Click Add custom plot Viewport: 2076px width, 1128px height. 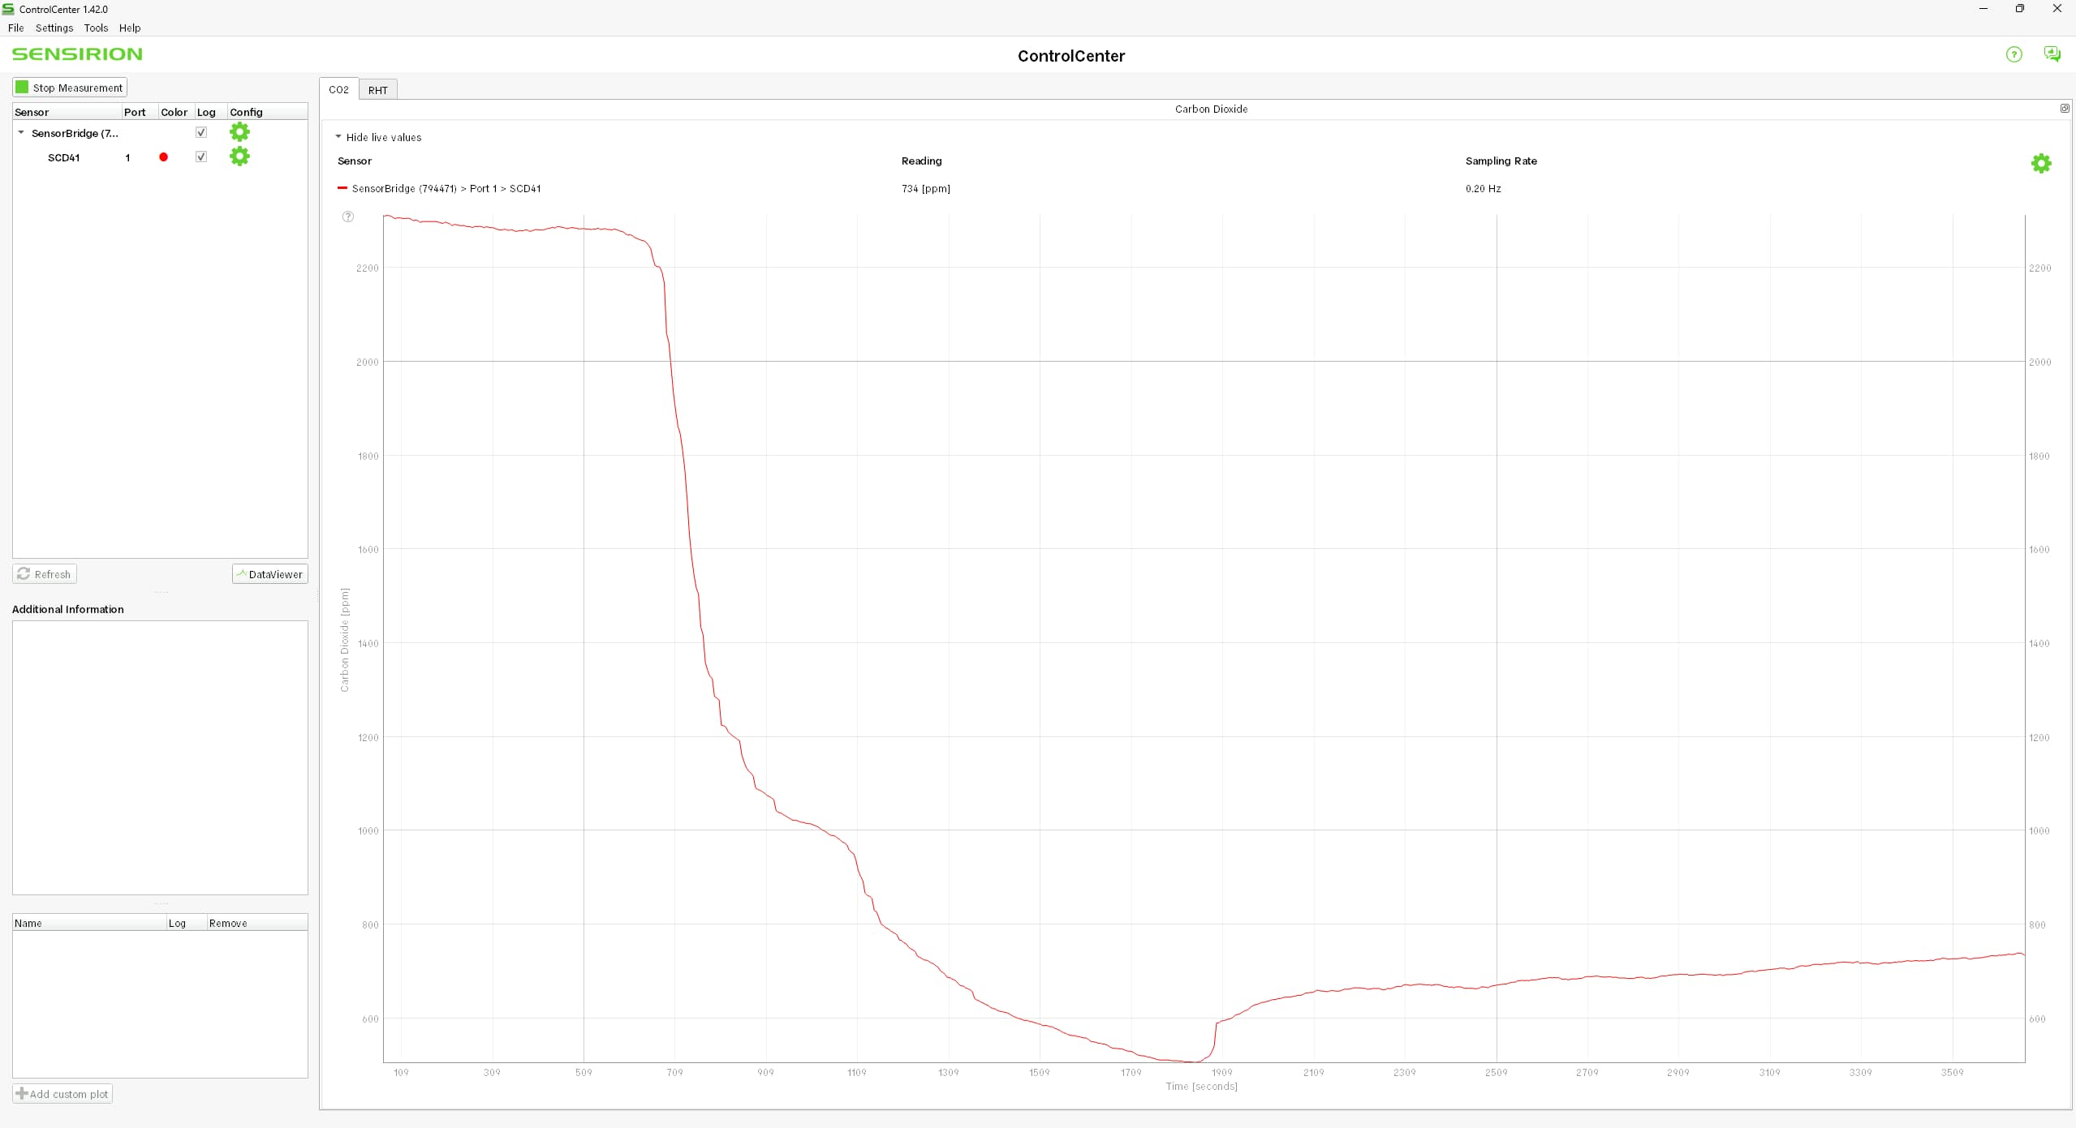(62, 1094)
